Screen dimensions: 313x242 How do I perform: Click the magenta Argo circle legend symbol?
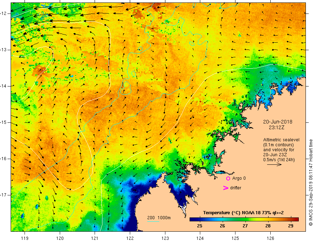pos(228,179)
